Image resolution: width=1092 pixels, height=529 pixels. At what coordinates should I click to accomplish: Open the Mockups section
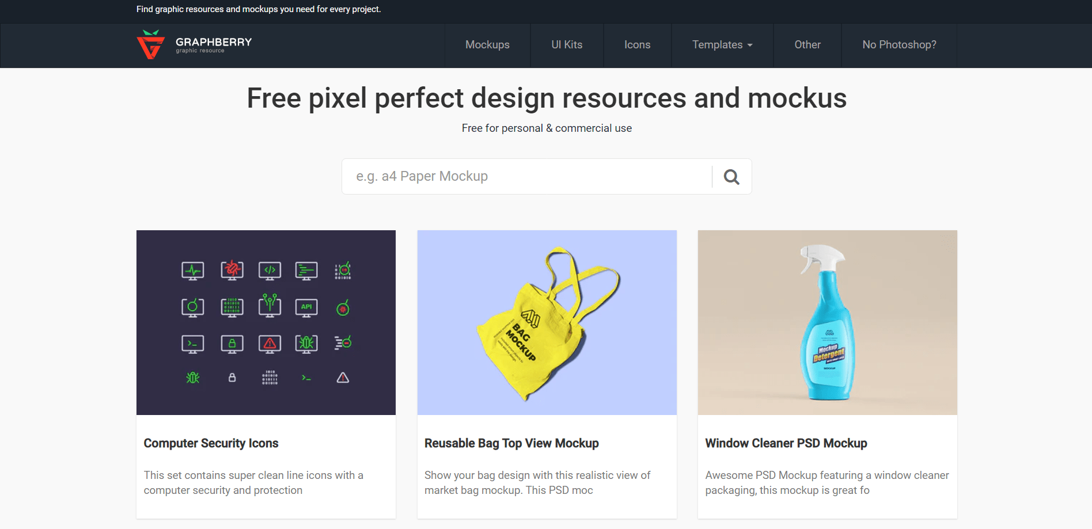pos(487,45)
